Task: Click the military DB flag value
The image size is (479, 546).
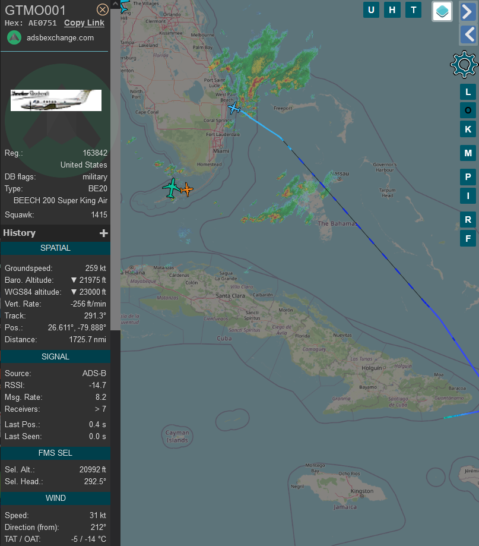Action: (x=95, y=177)
